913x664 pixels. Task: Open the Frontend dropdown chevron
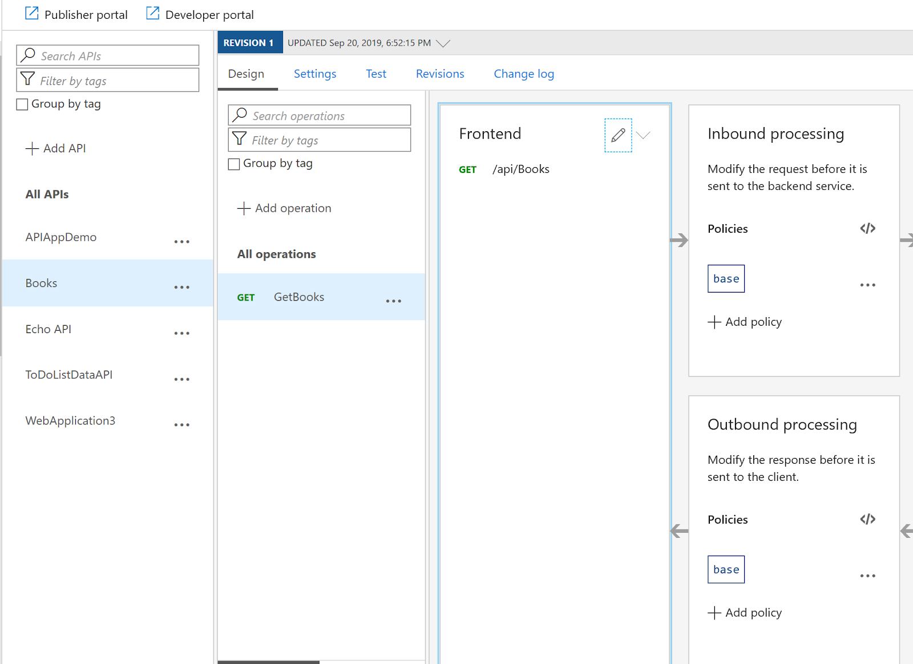(644, 136)
